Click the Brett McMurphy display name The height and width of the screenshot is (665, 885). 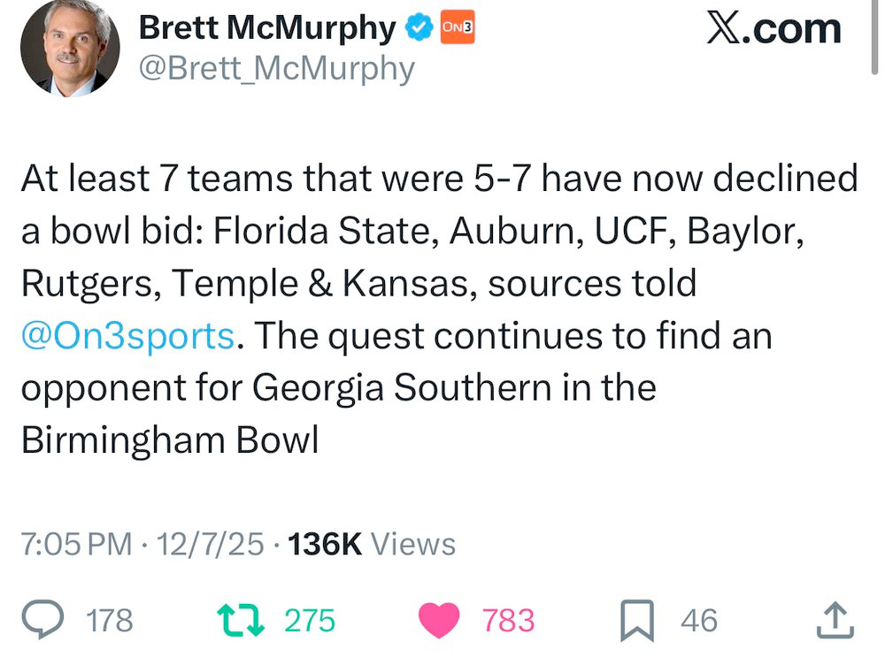tap(267, 29)
